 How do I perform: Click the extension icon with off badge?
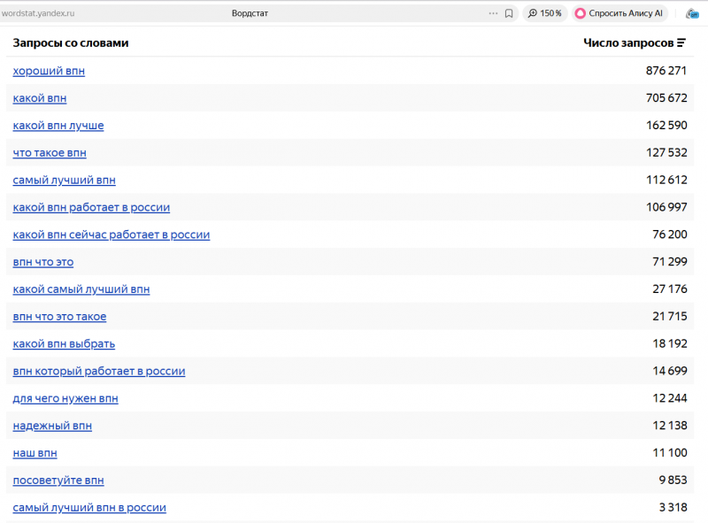coord(693,13)
